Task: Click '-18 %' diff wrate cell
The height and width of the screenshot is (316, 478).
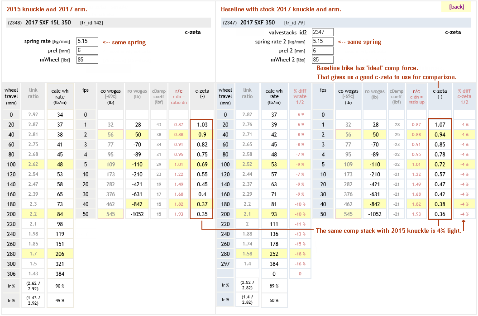Action: click(300, 254)
